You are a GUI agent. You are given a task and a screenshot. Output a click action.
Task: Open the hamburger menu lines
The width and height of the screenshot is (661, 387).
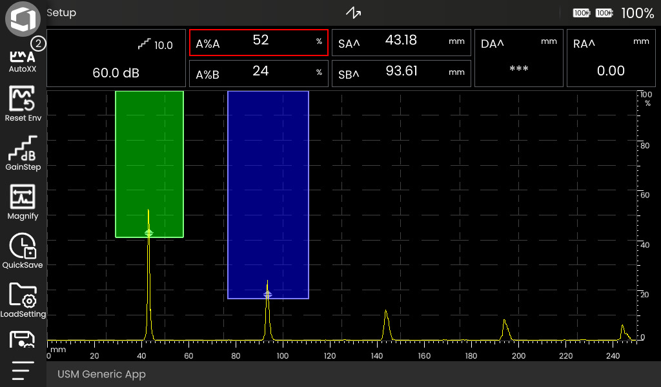23,371
